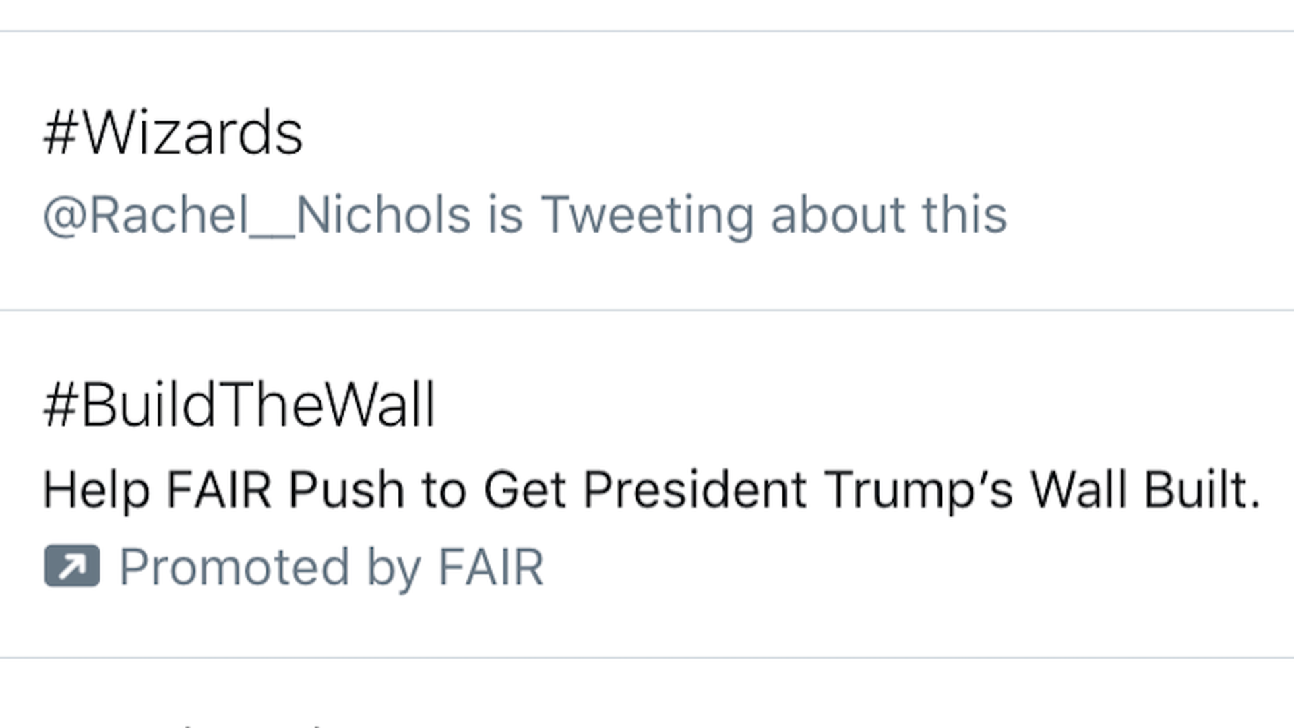
Task: Click the divider below 'Promoted by FAIR'
Action: point(647,657)
